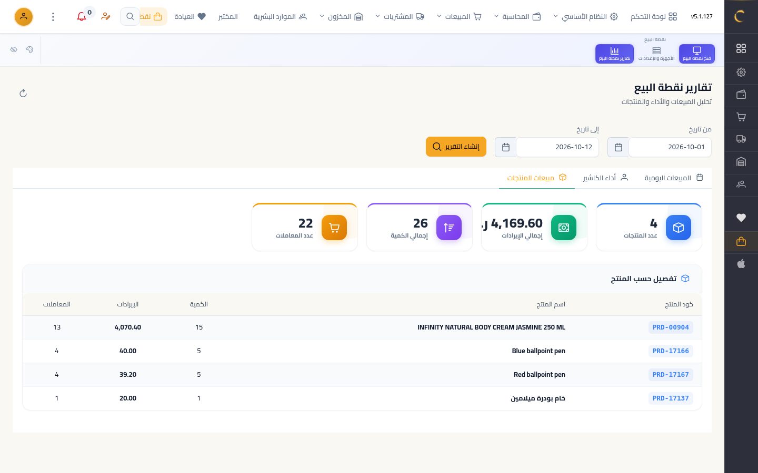Expand the المشتريات menu

click(400, 17)
